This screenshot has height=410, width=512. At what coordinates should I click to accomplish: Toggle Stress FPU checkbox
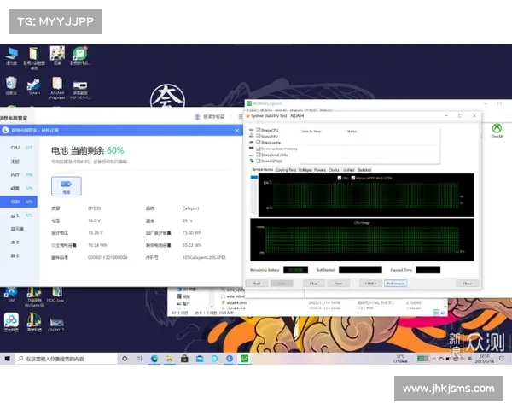[259, 136]
